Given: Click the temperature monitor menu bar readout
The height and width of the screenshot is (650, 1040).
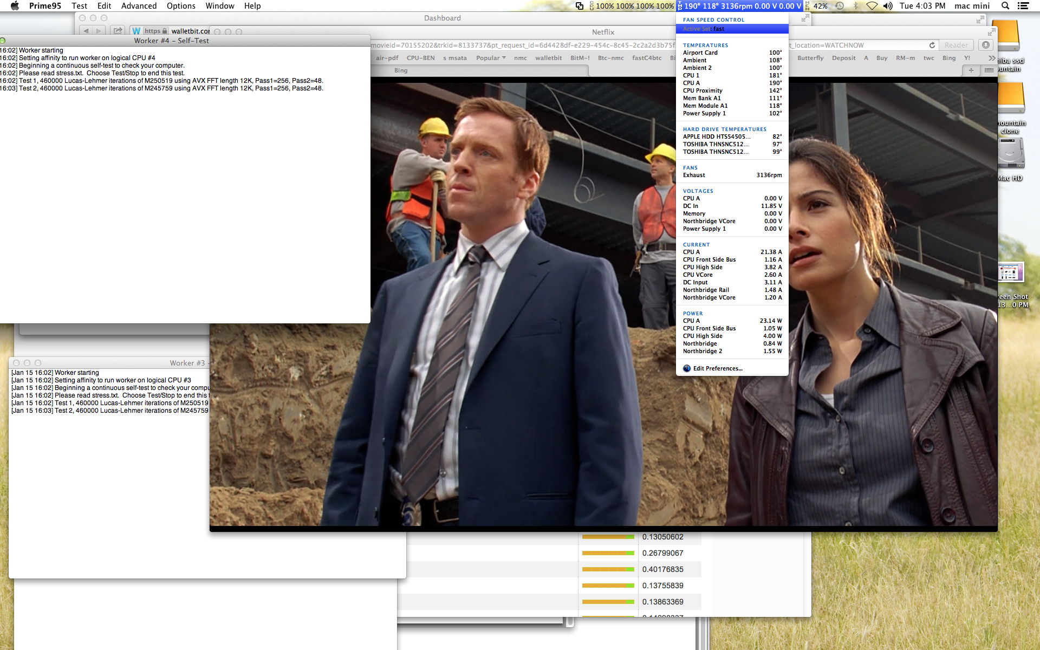Looking at the screenshot, I should tap(739, 6).
